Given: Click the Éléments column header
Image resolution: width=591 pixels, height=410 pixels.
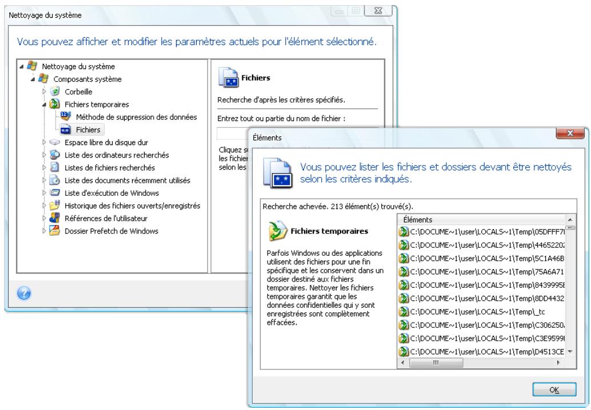Looking at the screenshot, I should click(481, 219).
